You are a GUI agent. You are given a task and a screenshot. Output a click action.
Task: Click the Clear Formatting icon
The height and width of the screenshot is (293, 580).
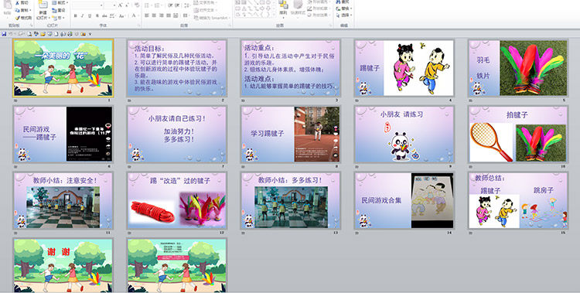(x=136, y=5)
